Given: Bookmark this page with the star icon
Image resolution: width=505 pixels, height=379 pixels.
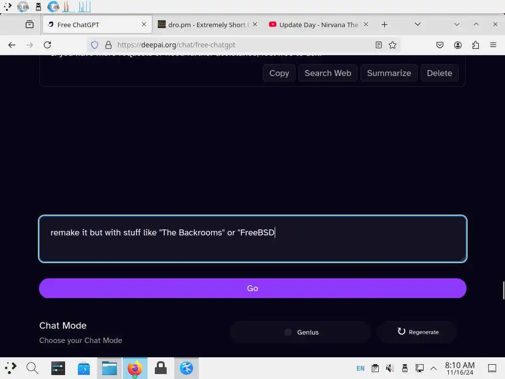Looking at the screenshot, I should pyautogui.click(x=393, y=45).
